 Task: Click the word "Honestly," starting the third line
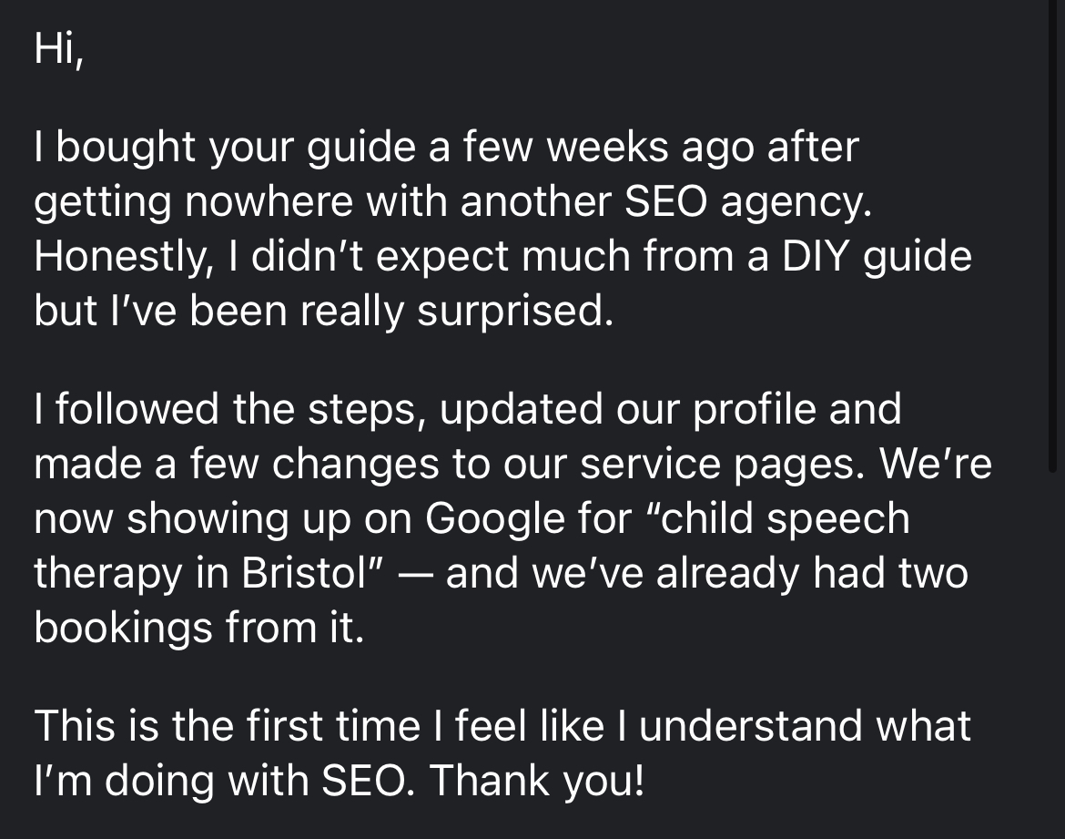coord(121,256)
